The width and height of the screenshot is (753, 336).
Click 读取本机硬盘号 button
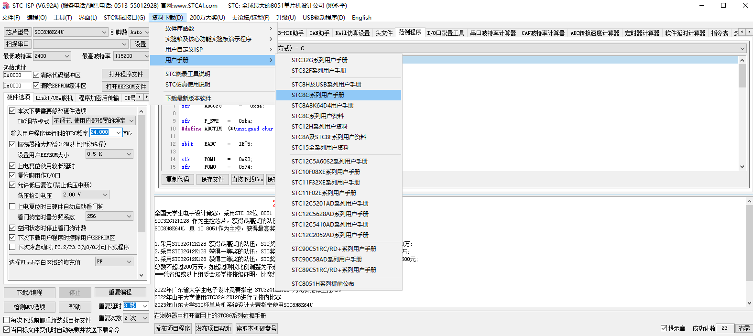click(256, 328)
